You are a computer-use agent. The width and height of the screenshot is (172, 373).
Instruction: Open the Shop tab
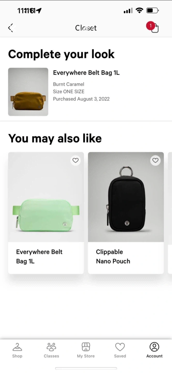[x=17, y=350]
